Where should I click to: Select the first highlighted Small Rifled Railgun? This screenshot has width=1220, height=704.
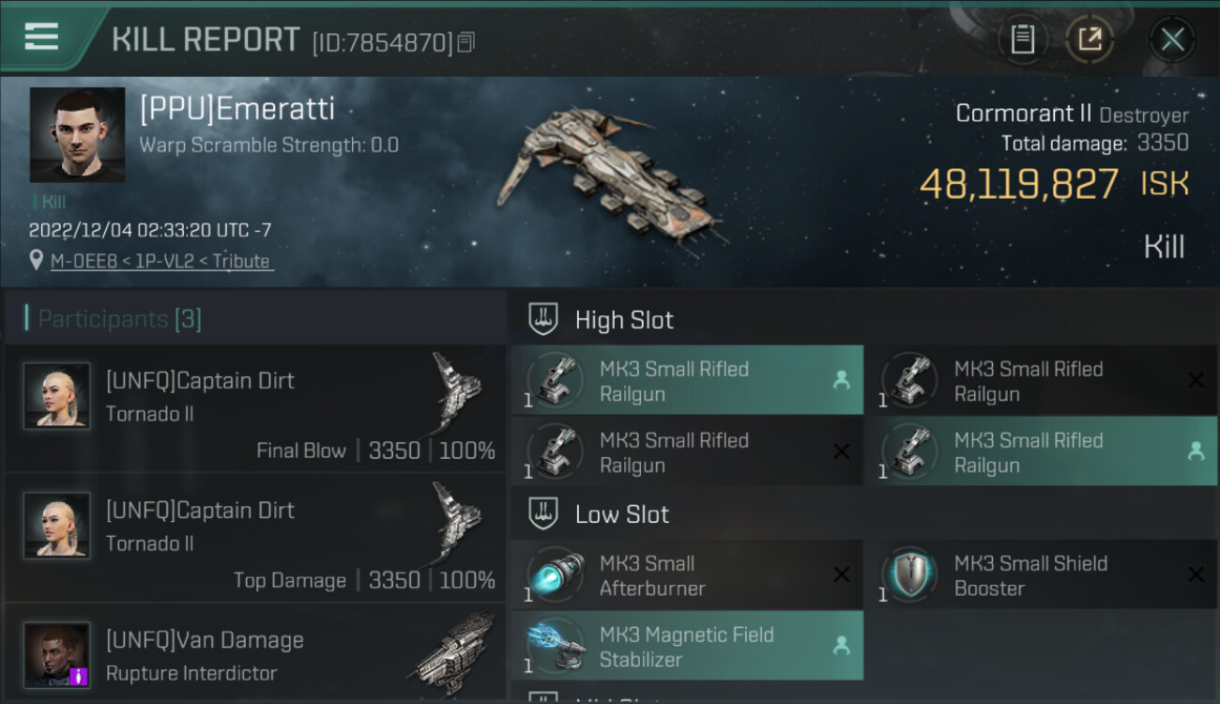coord(686,381)
